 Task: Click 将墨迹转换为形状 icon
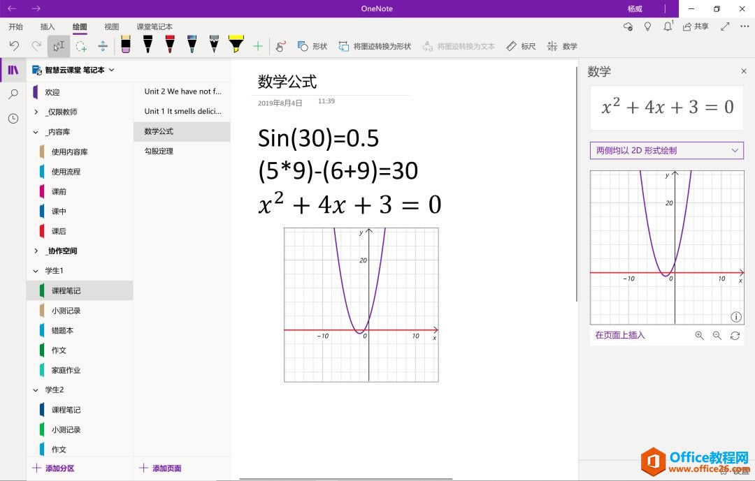pyautogui.click(x=344, y=46)
